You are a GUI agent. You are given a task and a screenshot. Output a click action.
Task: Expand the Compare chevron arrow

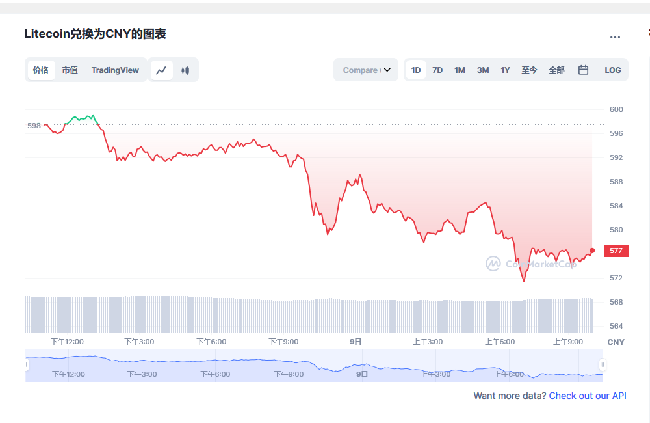coord(386,70)
